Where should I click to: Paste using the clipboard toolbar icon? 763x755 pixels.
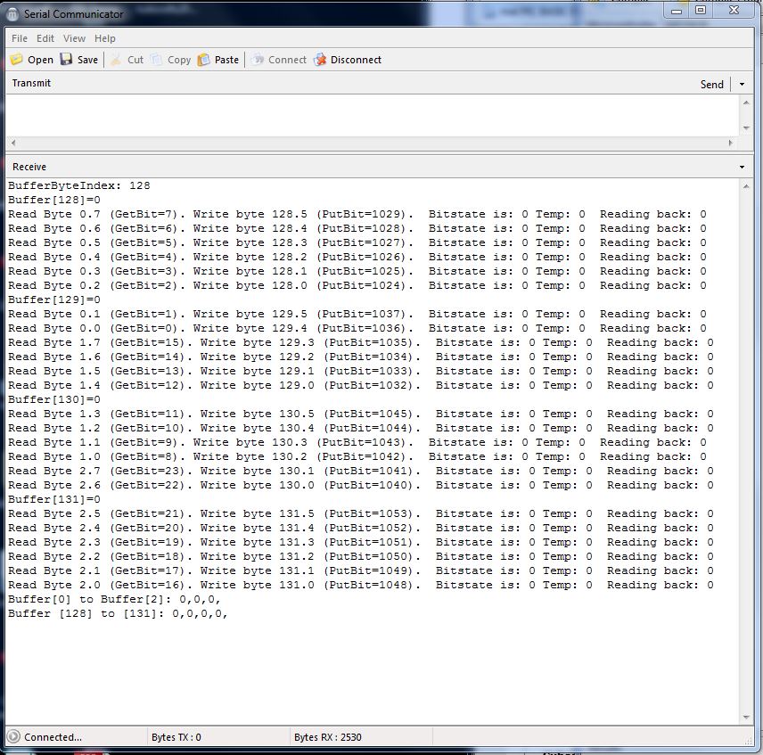pyautogui.click(x=204, y=60)
